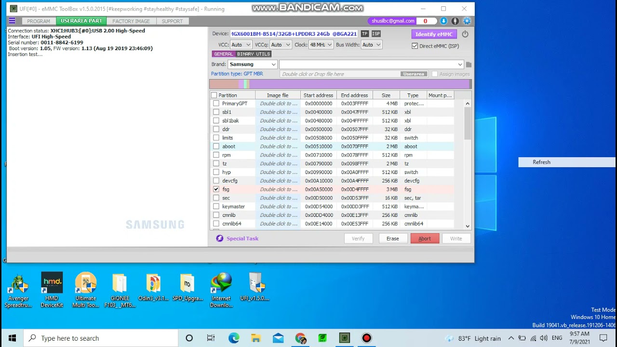Check the sbl1 partition checkbox
Image resolution: width=617 pixels, height=347 pixels.
[216, 112]
